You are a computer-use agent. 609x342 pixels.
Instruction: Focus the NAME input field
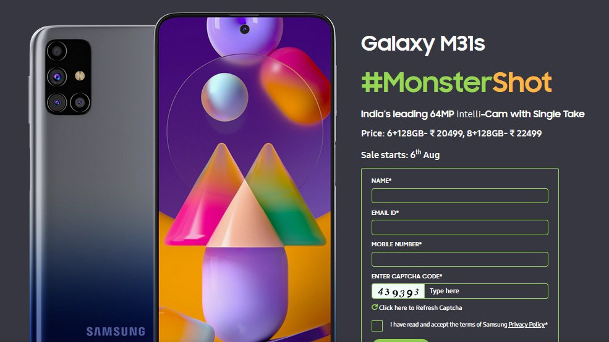tap(460, 196)
